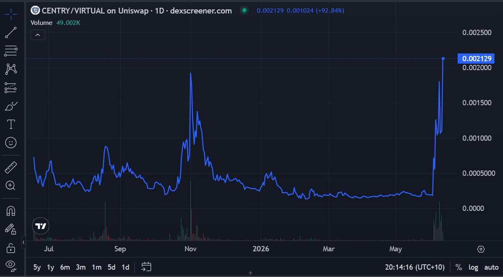Viewport: 503px width, 277px height.
Task: Set time range to 5y
Action: click(x=37, y=267)
